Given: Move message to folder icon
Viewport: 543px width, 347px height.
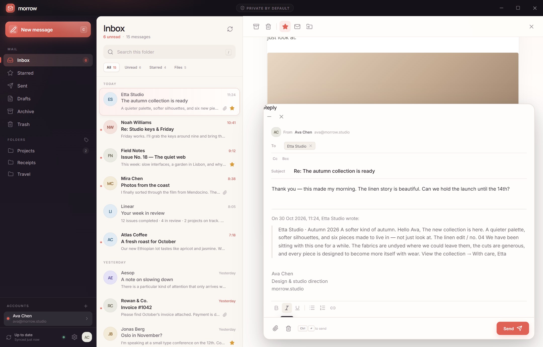Looking at the screenshot, I should click(309, 26).
